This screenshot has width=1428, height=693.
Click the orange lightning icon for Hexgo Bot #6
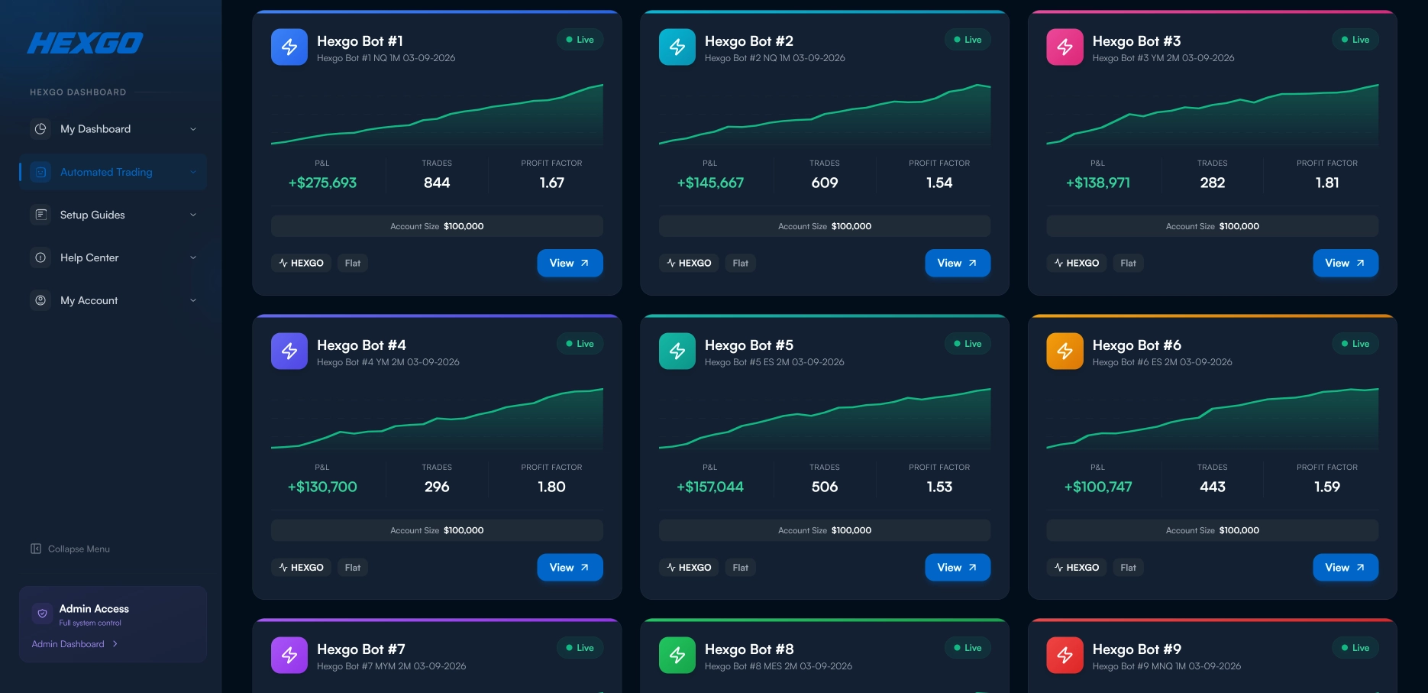click(x=1065, y=351)
